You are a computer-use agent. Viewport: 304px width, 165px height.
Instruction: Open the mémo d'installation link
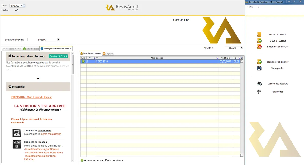click(x=51, y=134)
